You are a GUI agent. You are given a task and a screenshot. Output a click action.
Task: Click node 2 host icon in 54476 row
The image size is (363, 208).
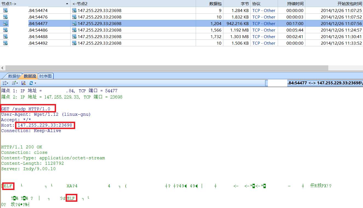pos(74,17)
